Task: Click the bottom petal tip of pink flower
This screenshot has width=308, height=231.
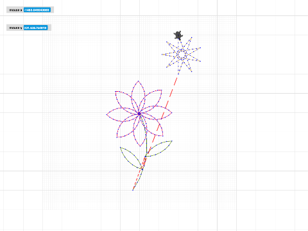Action: point(140,146)
